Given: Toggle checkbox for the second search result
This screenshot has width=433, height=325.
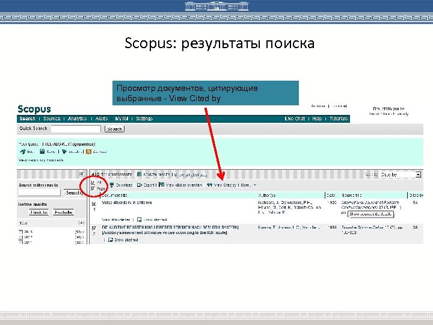Looking at the screenshot, I should [94, 228].
